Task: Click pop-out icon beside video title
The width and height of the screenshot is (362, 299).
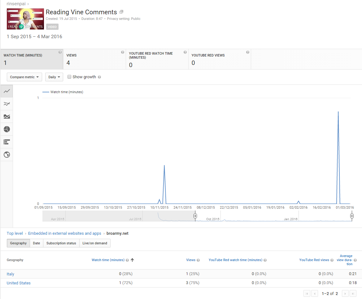Action: (121, 12)
